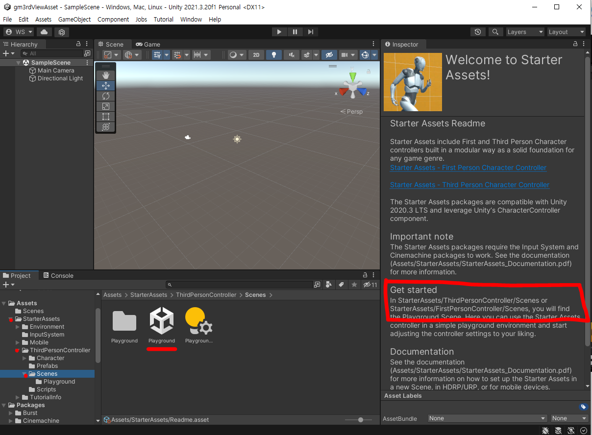Open the GameObject menu
This screenshot has width=592, height=435.
click(x=74, y=19)
